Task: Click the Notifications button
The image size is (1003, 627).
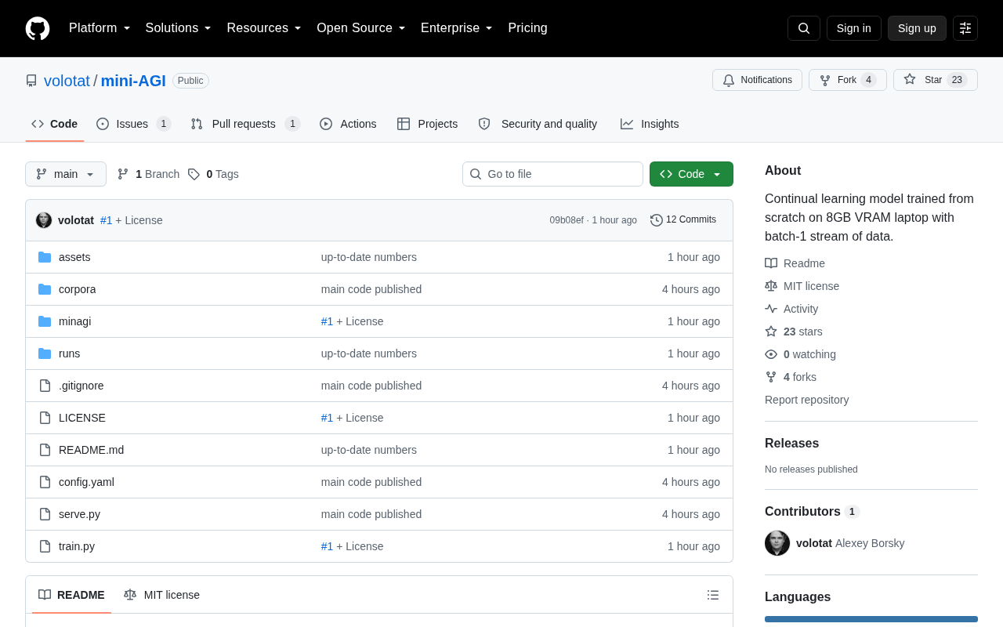Action: pyautogui.click(x=757, y=80)
